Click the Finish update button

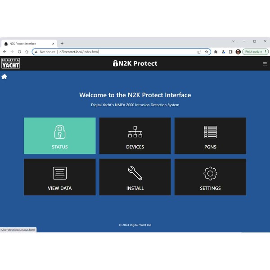click(253, 52)
